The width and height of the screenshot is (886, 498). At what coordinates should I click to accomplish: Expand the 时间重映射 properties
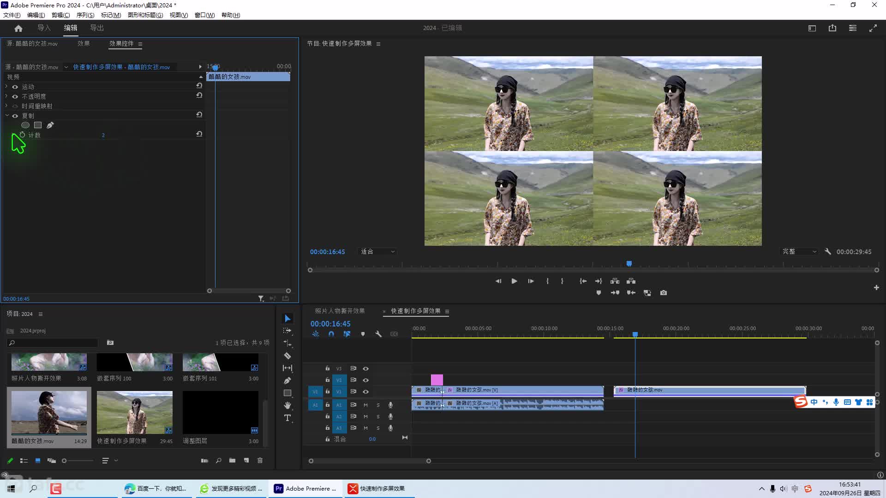pos(6,106)
